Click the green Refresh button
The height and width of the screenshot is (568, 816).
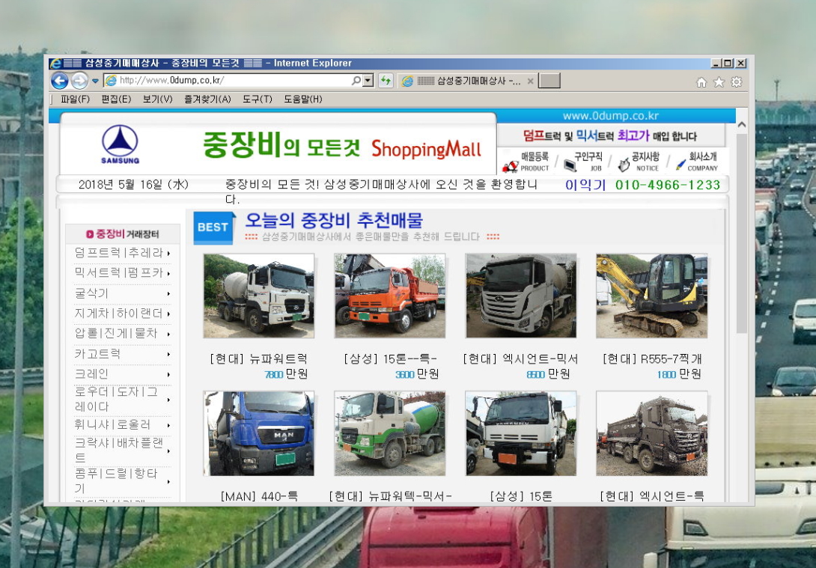(386, 81)
